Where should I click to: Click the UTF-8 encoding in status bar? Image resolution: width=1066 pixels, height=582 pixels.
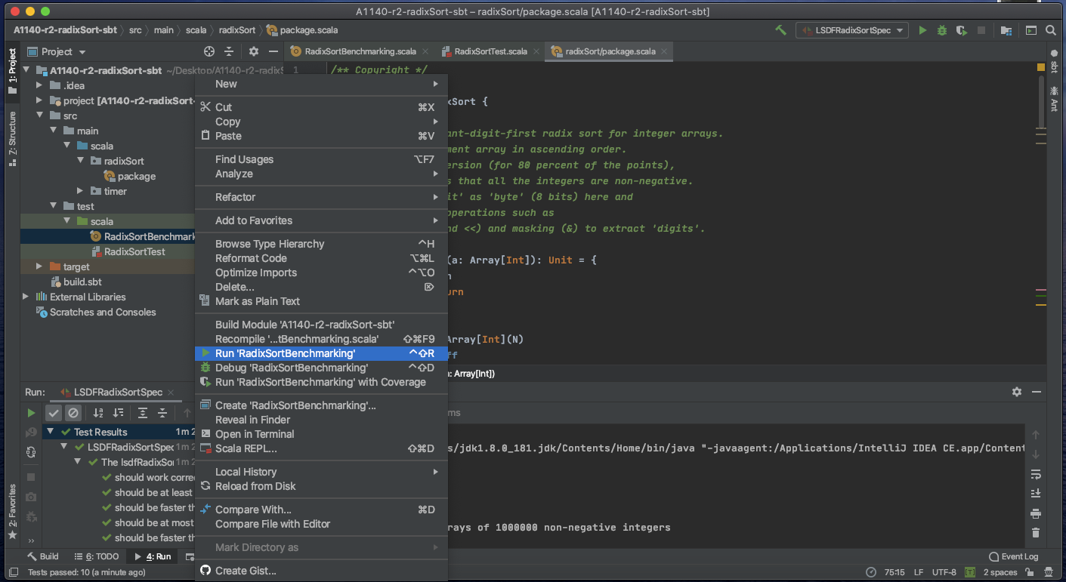coord(944,572)
